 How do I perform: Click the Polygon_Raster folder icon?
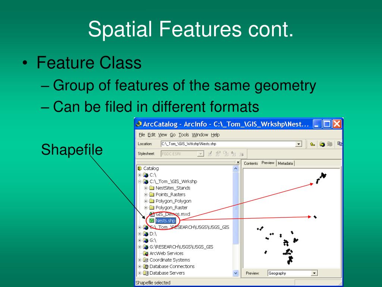click(x=152, y=208)
